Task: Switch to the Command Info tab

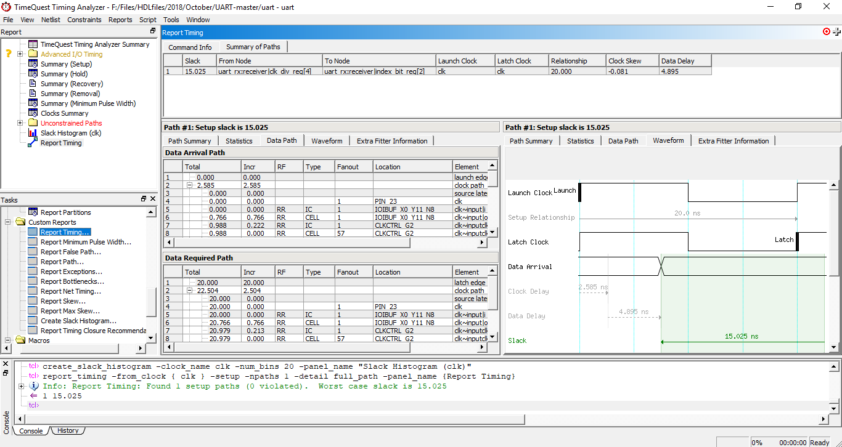Action: point(190,47)
